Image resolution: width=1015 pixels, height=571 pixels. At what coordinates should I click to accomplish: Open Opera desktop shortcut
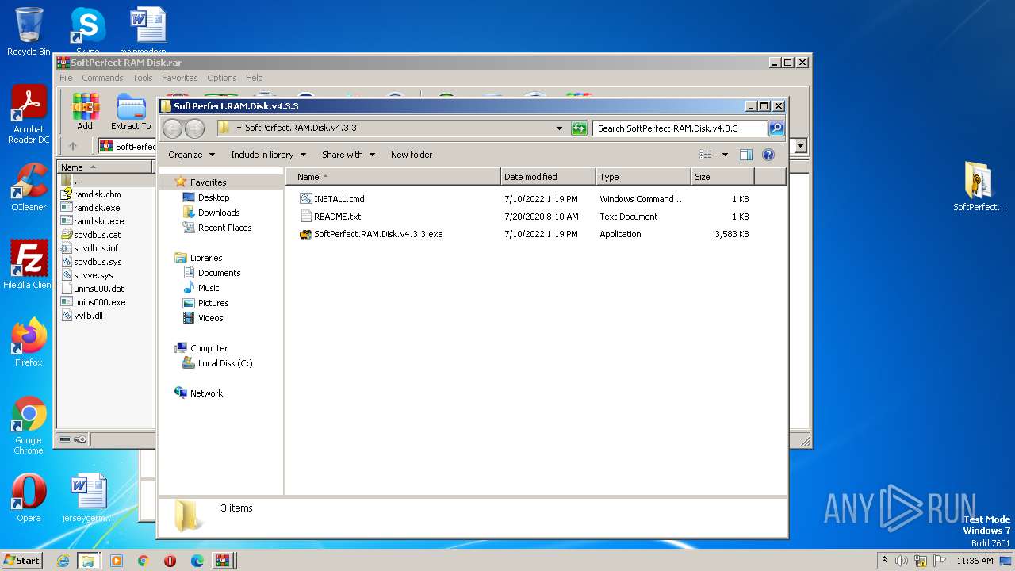(29, 498)
